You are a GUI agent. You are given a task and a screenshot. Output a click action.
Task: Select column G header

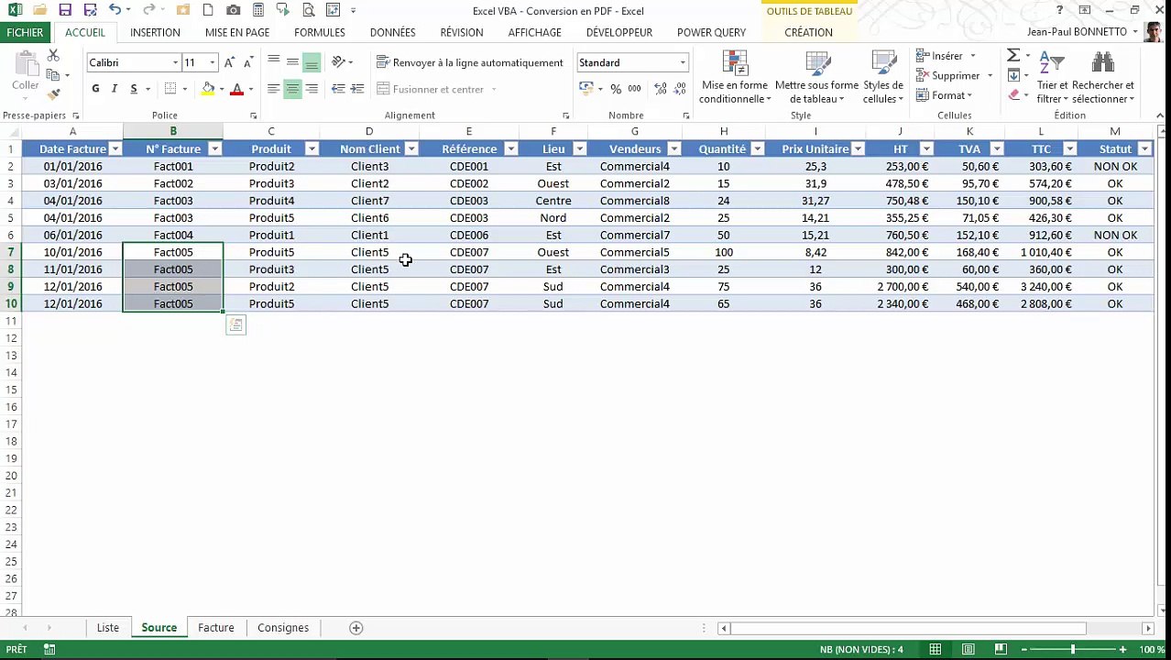tap(634, 132)
